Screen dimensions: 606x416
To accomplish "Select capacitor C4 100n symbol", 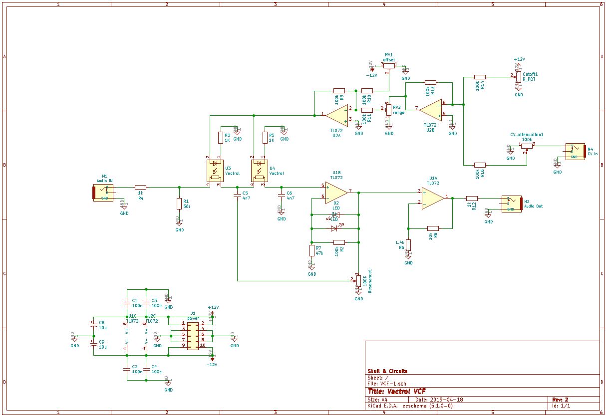I will point(146,369).
